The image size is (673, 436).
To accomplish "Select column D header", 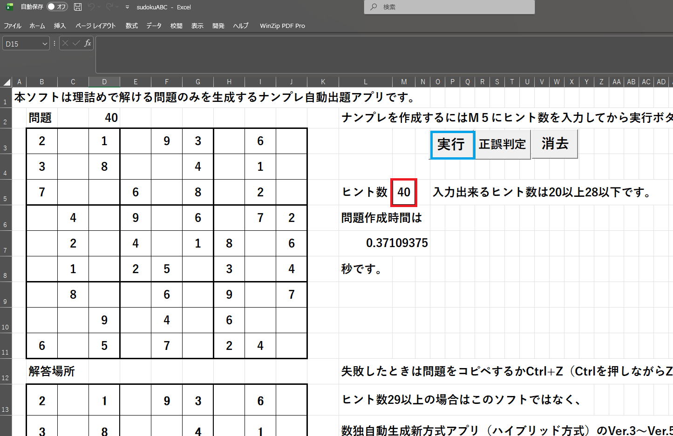I will pyautogui.click(x=104, y=82).
